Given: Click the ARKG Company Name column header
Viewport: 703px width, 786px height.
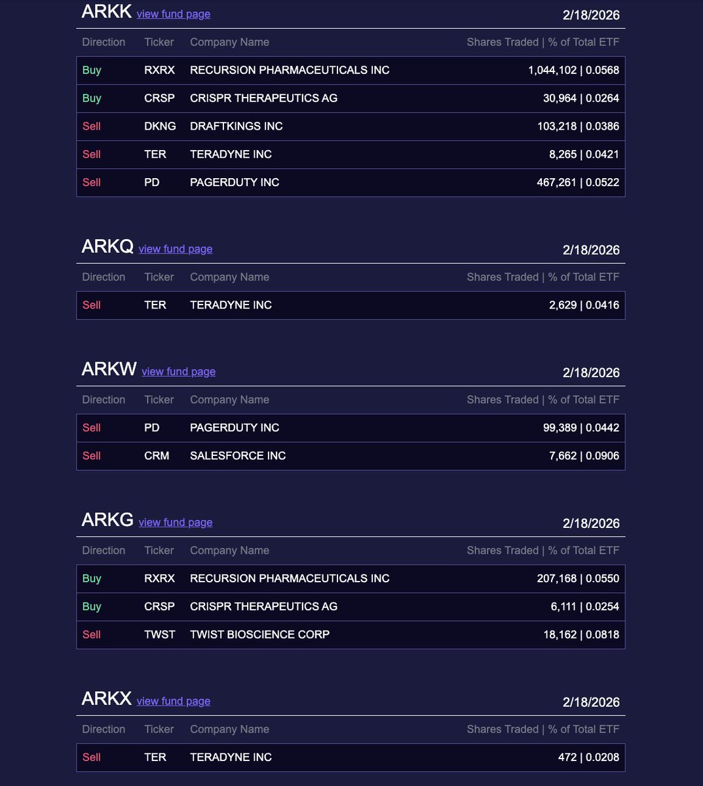Looking at the screenshot, I should 229,550.
